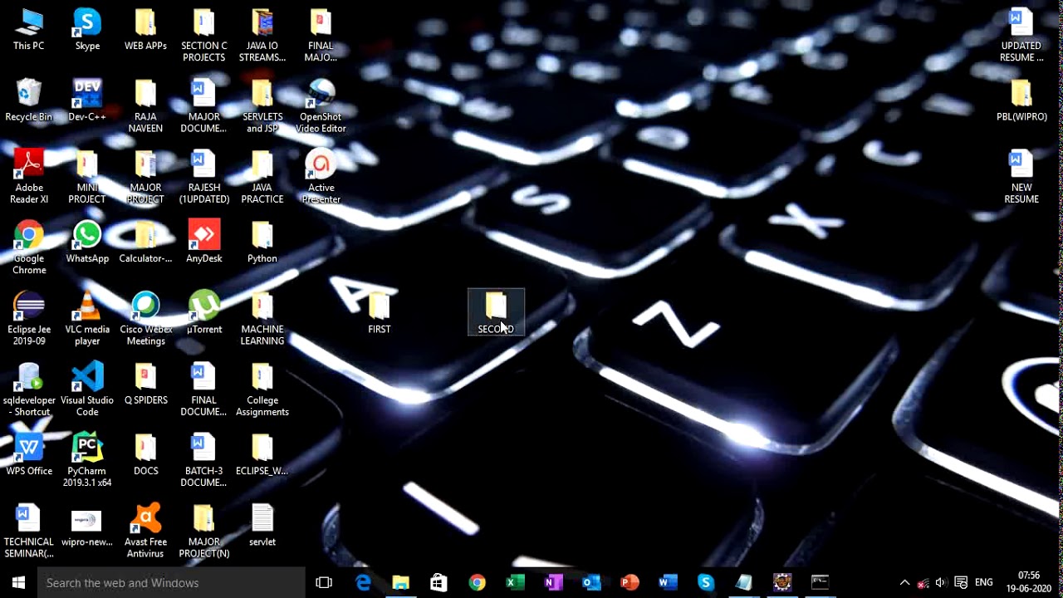This screenshot has height=598, width=1063.
Task: Select the This PC desktop icon
Action: pyautogui.click(x=28, y=30)
